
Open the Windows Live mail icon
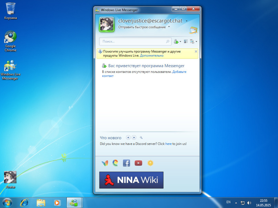click(x=194, y=30)
